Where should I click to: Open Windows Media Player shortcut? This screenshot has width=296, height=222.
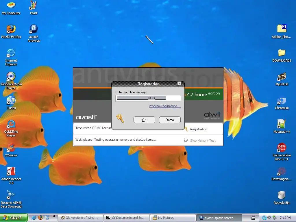pyautogui.click(x=11, y=81)
